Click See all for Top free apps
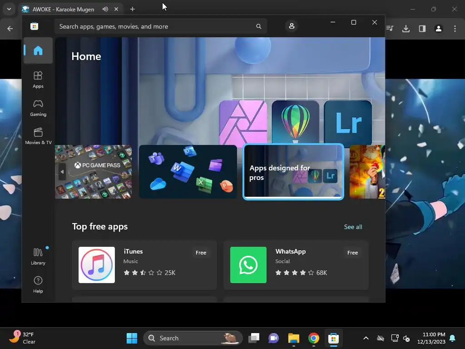The height and width of the screenshot is (349, 465). [353, 227]
